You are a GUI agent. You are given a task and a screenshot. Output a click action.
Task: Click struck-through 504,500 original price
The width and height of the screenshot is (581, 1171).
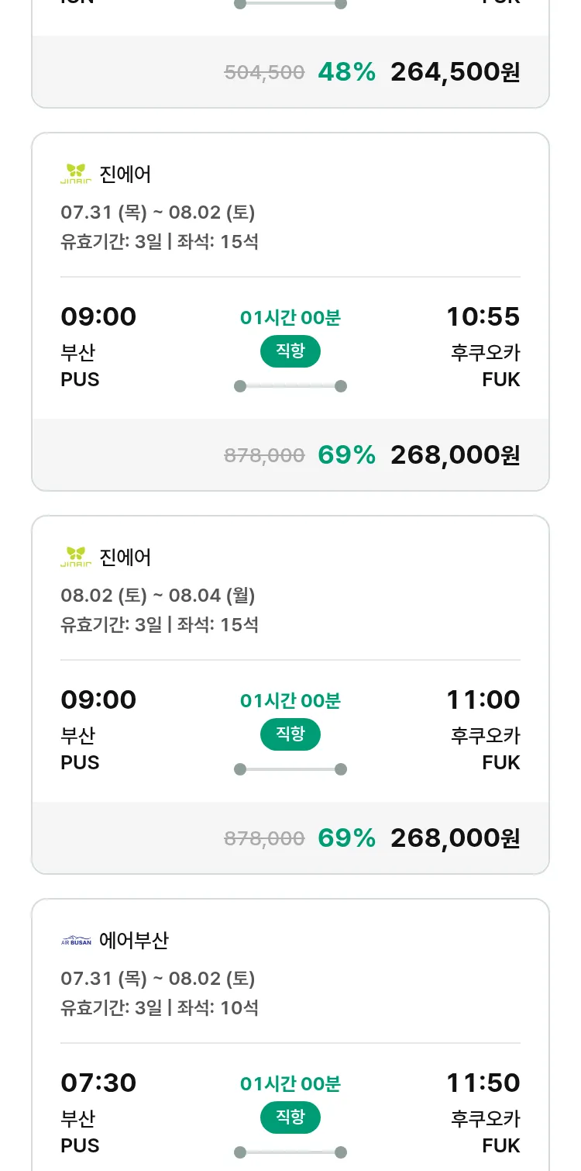(264, 73)
